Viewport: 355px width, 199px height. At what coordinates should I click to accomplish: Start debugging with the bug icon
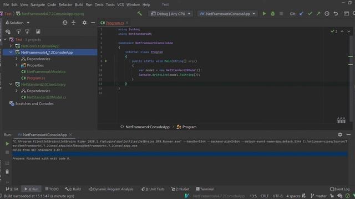273,14
